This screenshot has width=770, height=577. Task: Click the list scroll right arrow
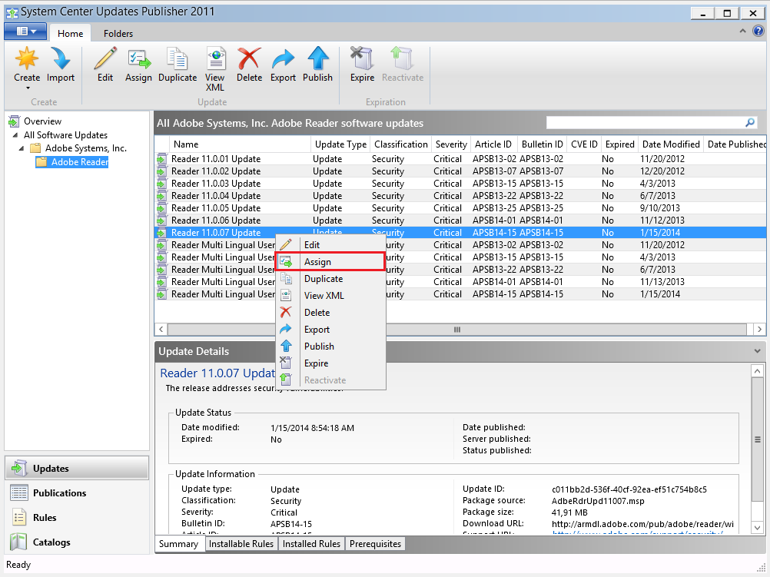tap(759, 330)
